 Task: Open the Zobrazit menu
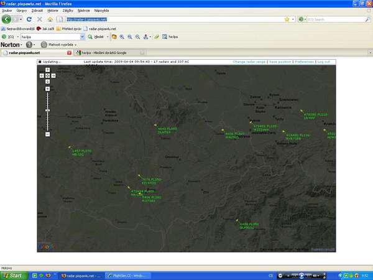pyautogui.click(x=37, y=11)
